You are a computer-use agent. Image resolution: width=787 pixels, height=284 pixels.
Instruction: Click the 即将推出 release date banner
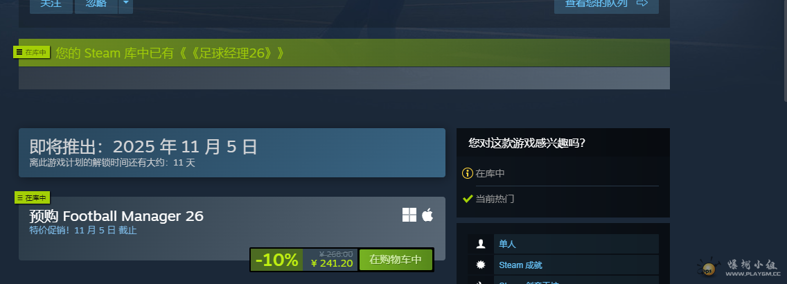pos(232,152)
